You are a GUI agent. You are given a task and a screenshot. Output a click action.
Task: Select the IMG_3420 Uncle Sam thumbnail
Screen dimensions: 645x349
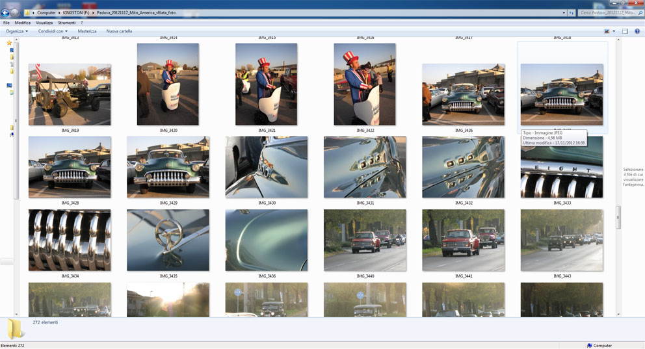point(168,84)
